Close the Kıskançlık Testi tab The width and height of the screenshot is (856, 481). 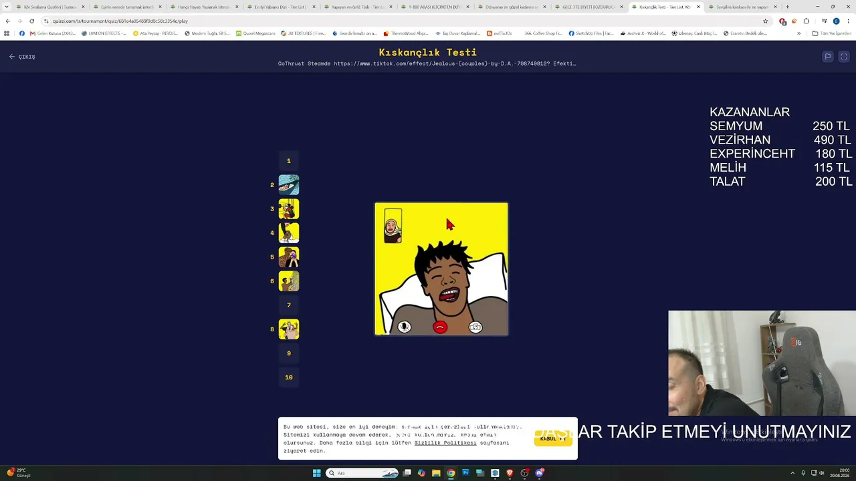point(699,7)
